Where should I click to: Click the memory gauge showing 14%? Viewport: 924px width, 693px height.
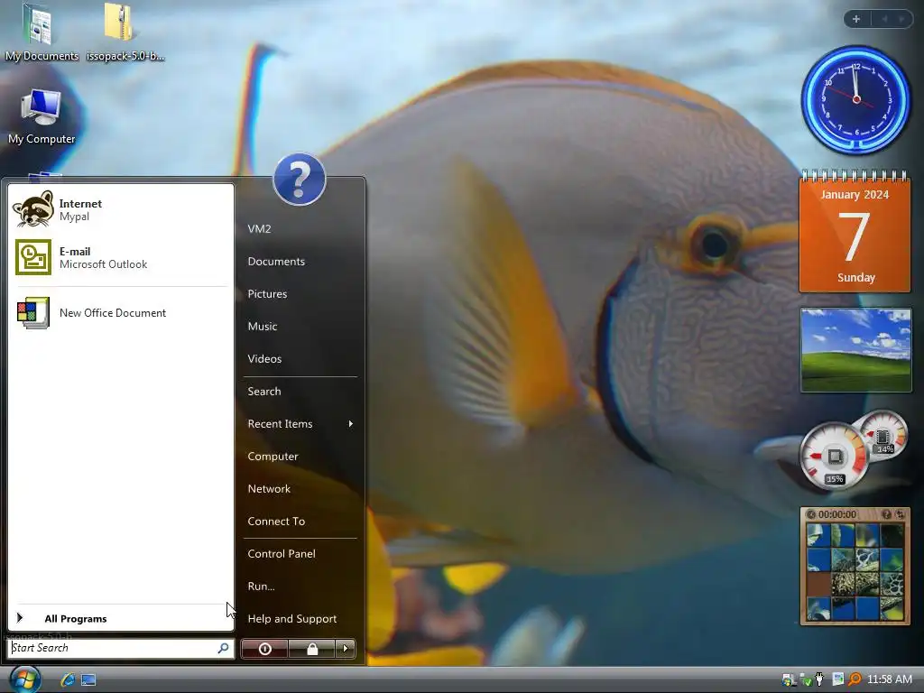(882, 437)
